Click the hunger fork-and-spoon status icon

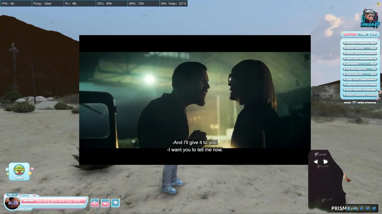coord(95,203)
